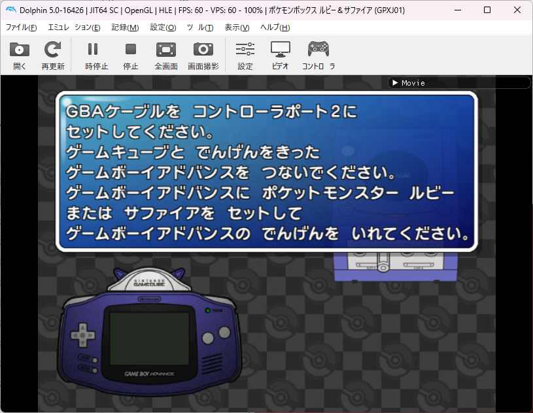Stop emulation with the 停止 button

[x=131, y=56]
